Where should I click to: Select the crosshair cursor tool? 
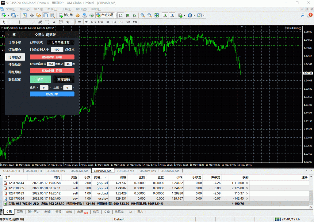pyautogui.click(x=11, y=22)
